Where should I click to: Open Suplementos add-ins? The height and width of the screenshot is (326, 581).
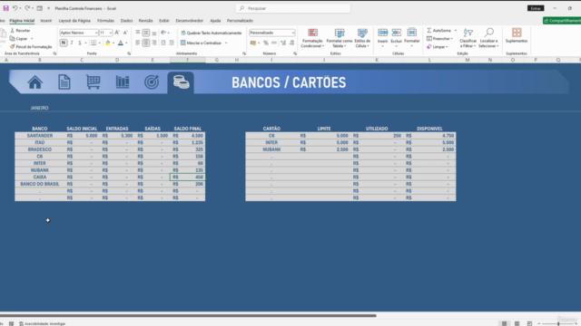[x=517, y=35]
